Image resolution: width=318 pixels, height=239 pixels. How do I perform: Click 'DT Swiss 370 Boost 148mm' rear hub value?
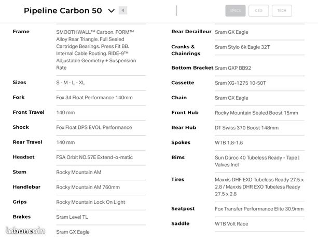(x=246, y=128)
